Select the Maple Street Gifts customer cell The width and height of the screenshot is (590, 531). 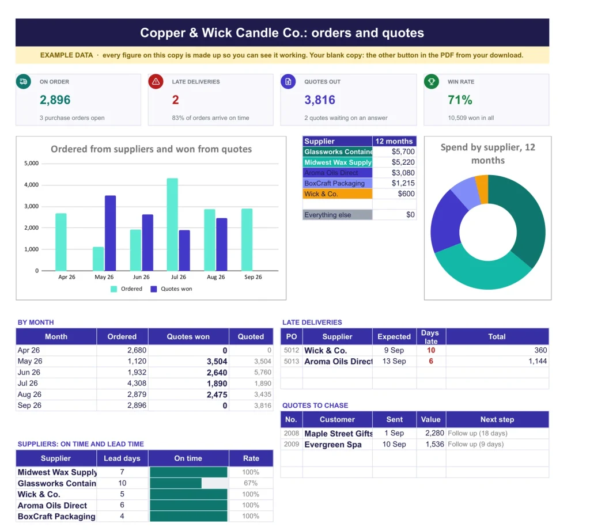[338, 433]
